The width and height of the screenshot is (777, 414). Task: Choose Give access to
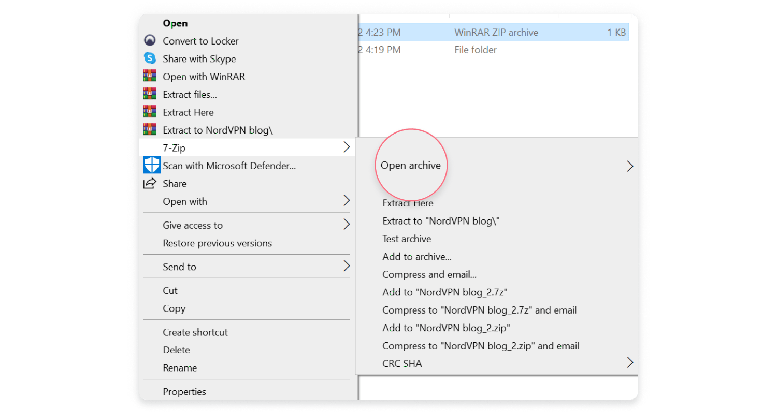(x=193, y=225)
